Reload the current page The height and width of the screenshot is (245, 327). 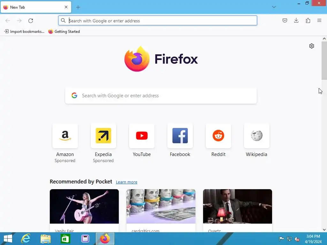pos(31,21)
